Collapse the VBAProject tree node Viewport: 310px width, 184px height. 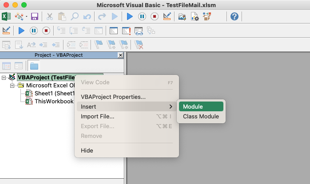coord(4,78)
